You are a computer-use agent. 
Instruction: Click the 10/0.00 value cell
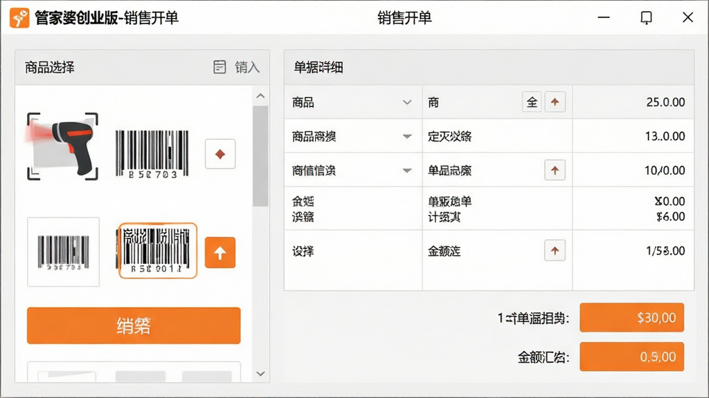633,171
